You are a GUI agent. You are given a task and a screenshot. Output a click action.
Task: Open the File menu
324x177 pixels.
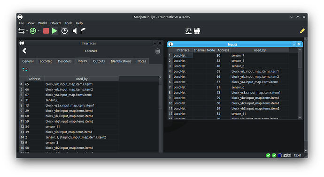(22, 23)
